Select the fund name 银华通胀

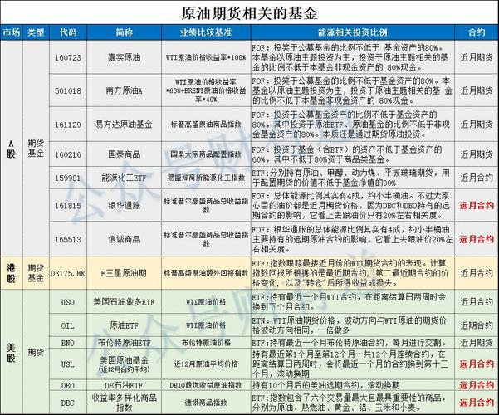coord(124,206)
